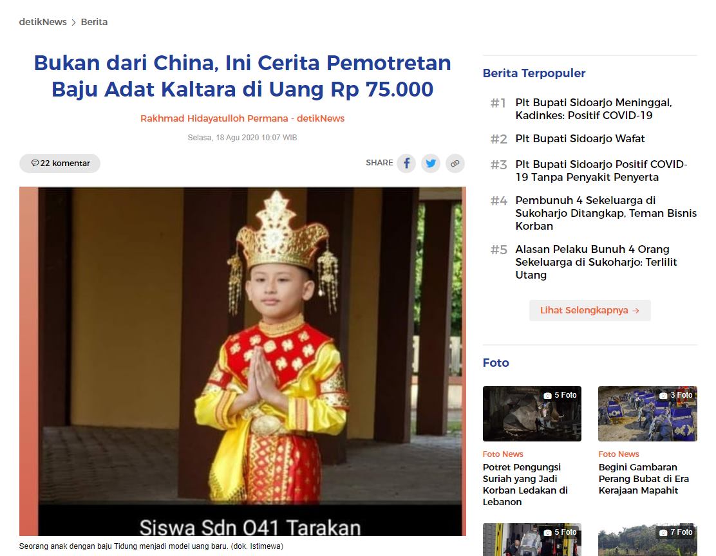The height and width of the screenshot is (556, 716).
Task: Expand Lihat Selengkapnya popular news
Action: coord(590,310)
